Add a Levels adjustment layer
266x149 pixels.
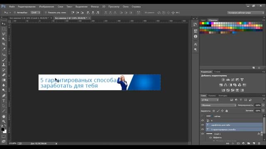click(228, 79)
